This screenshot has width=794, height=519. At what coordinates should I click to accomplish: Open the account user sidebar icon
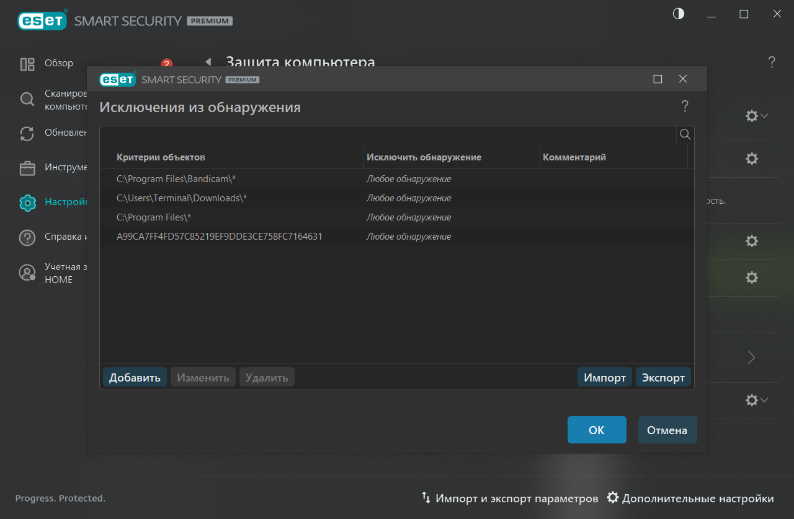point(27,273)
